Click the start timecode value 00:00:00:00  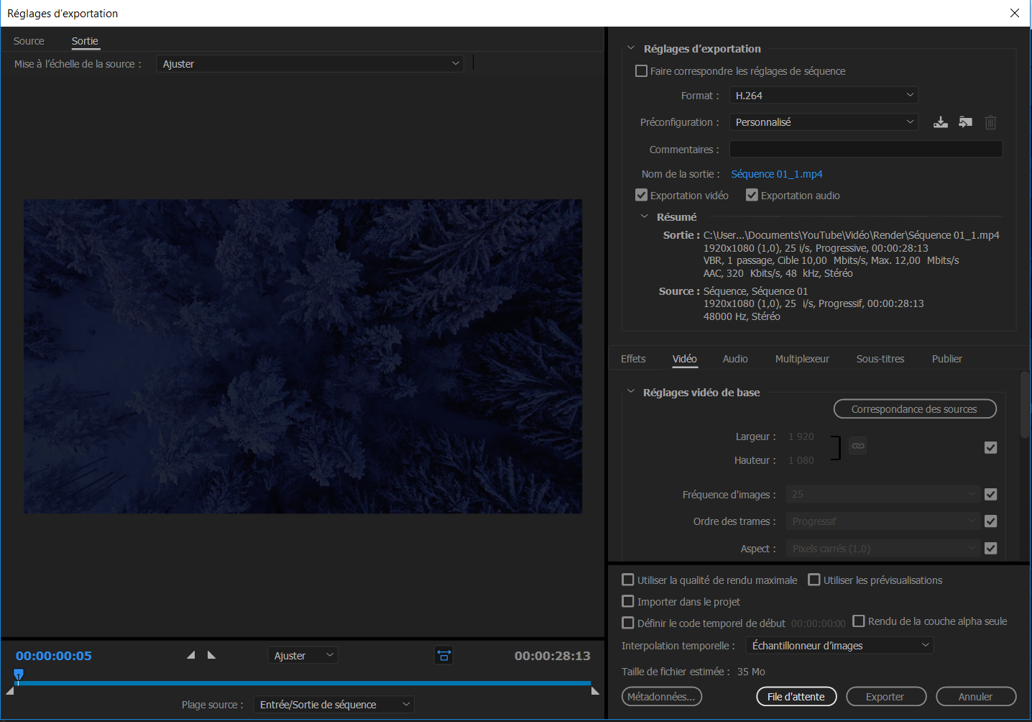pos(818,623)
